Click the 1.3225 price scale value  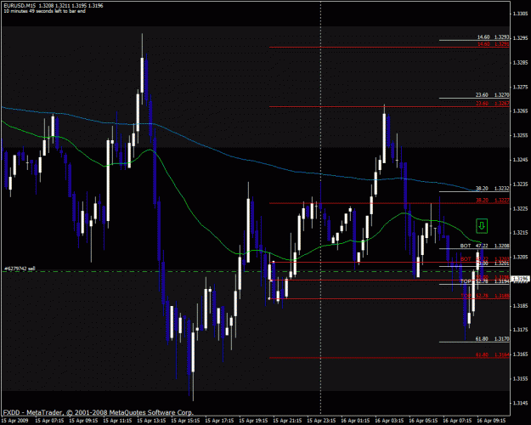point(520,208)
